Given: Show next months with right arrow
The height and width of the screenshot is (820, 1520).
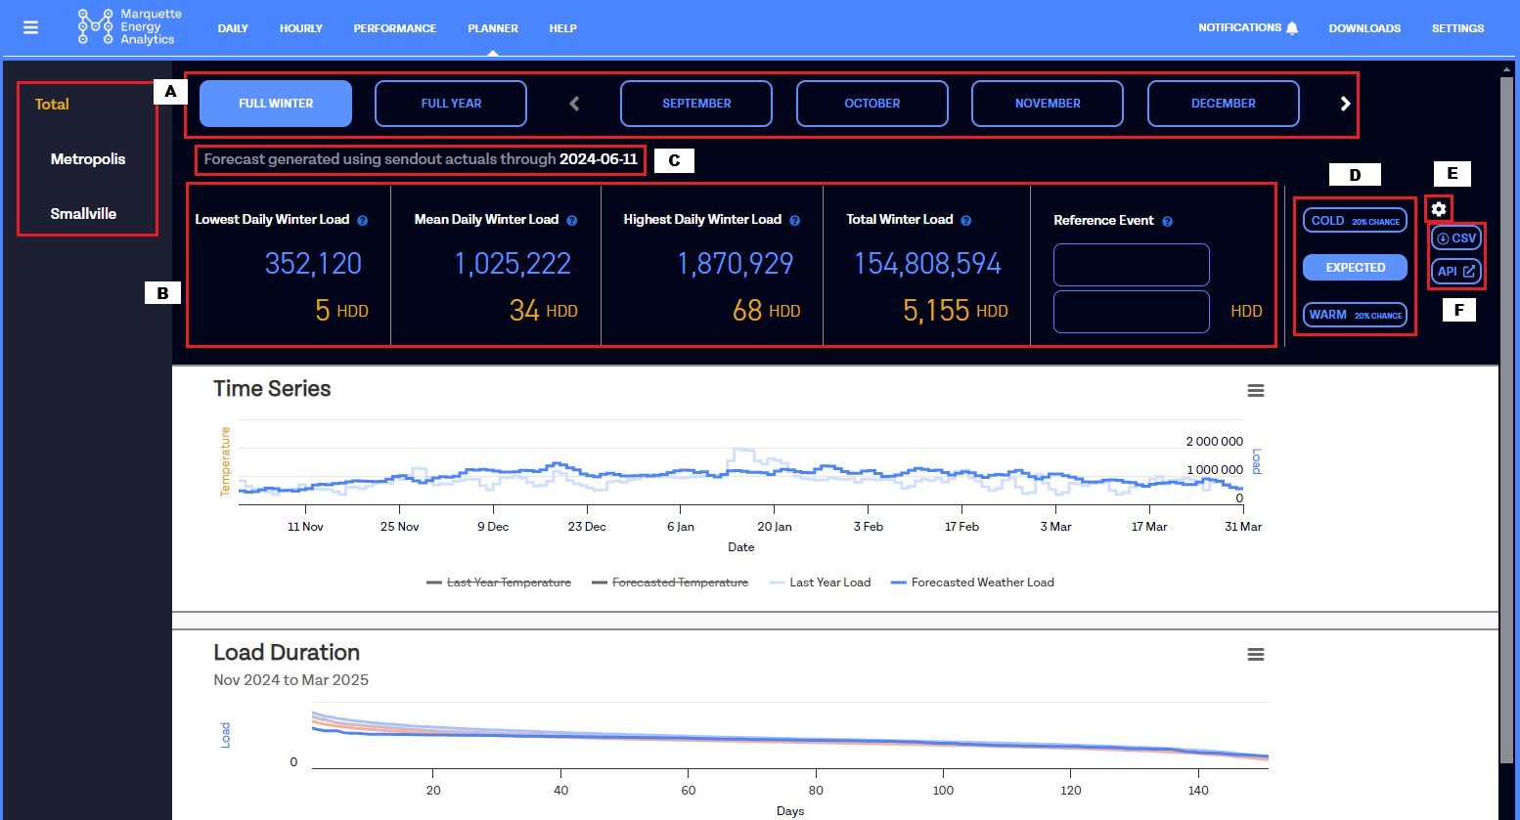Looking at the screenshot, I should [x=1345, y=104].
